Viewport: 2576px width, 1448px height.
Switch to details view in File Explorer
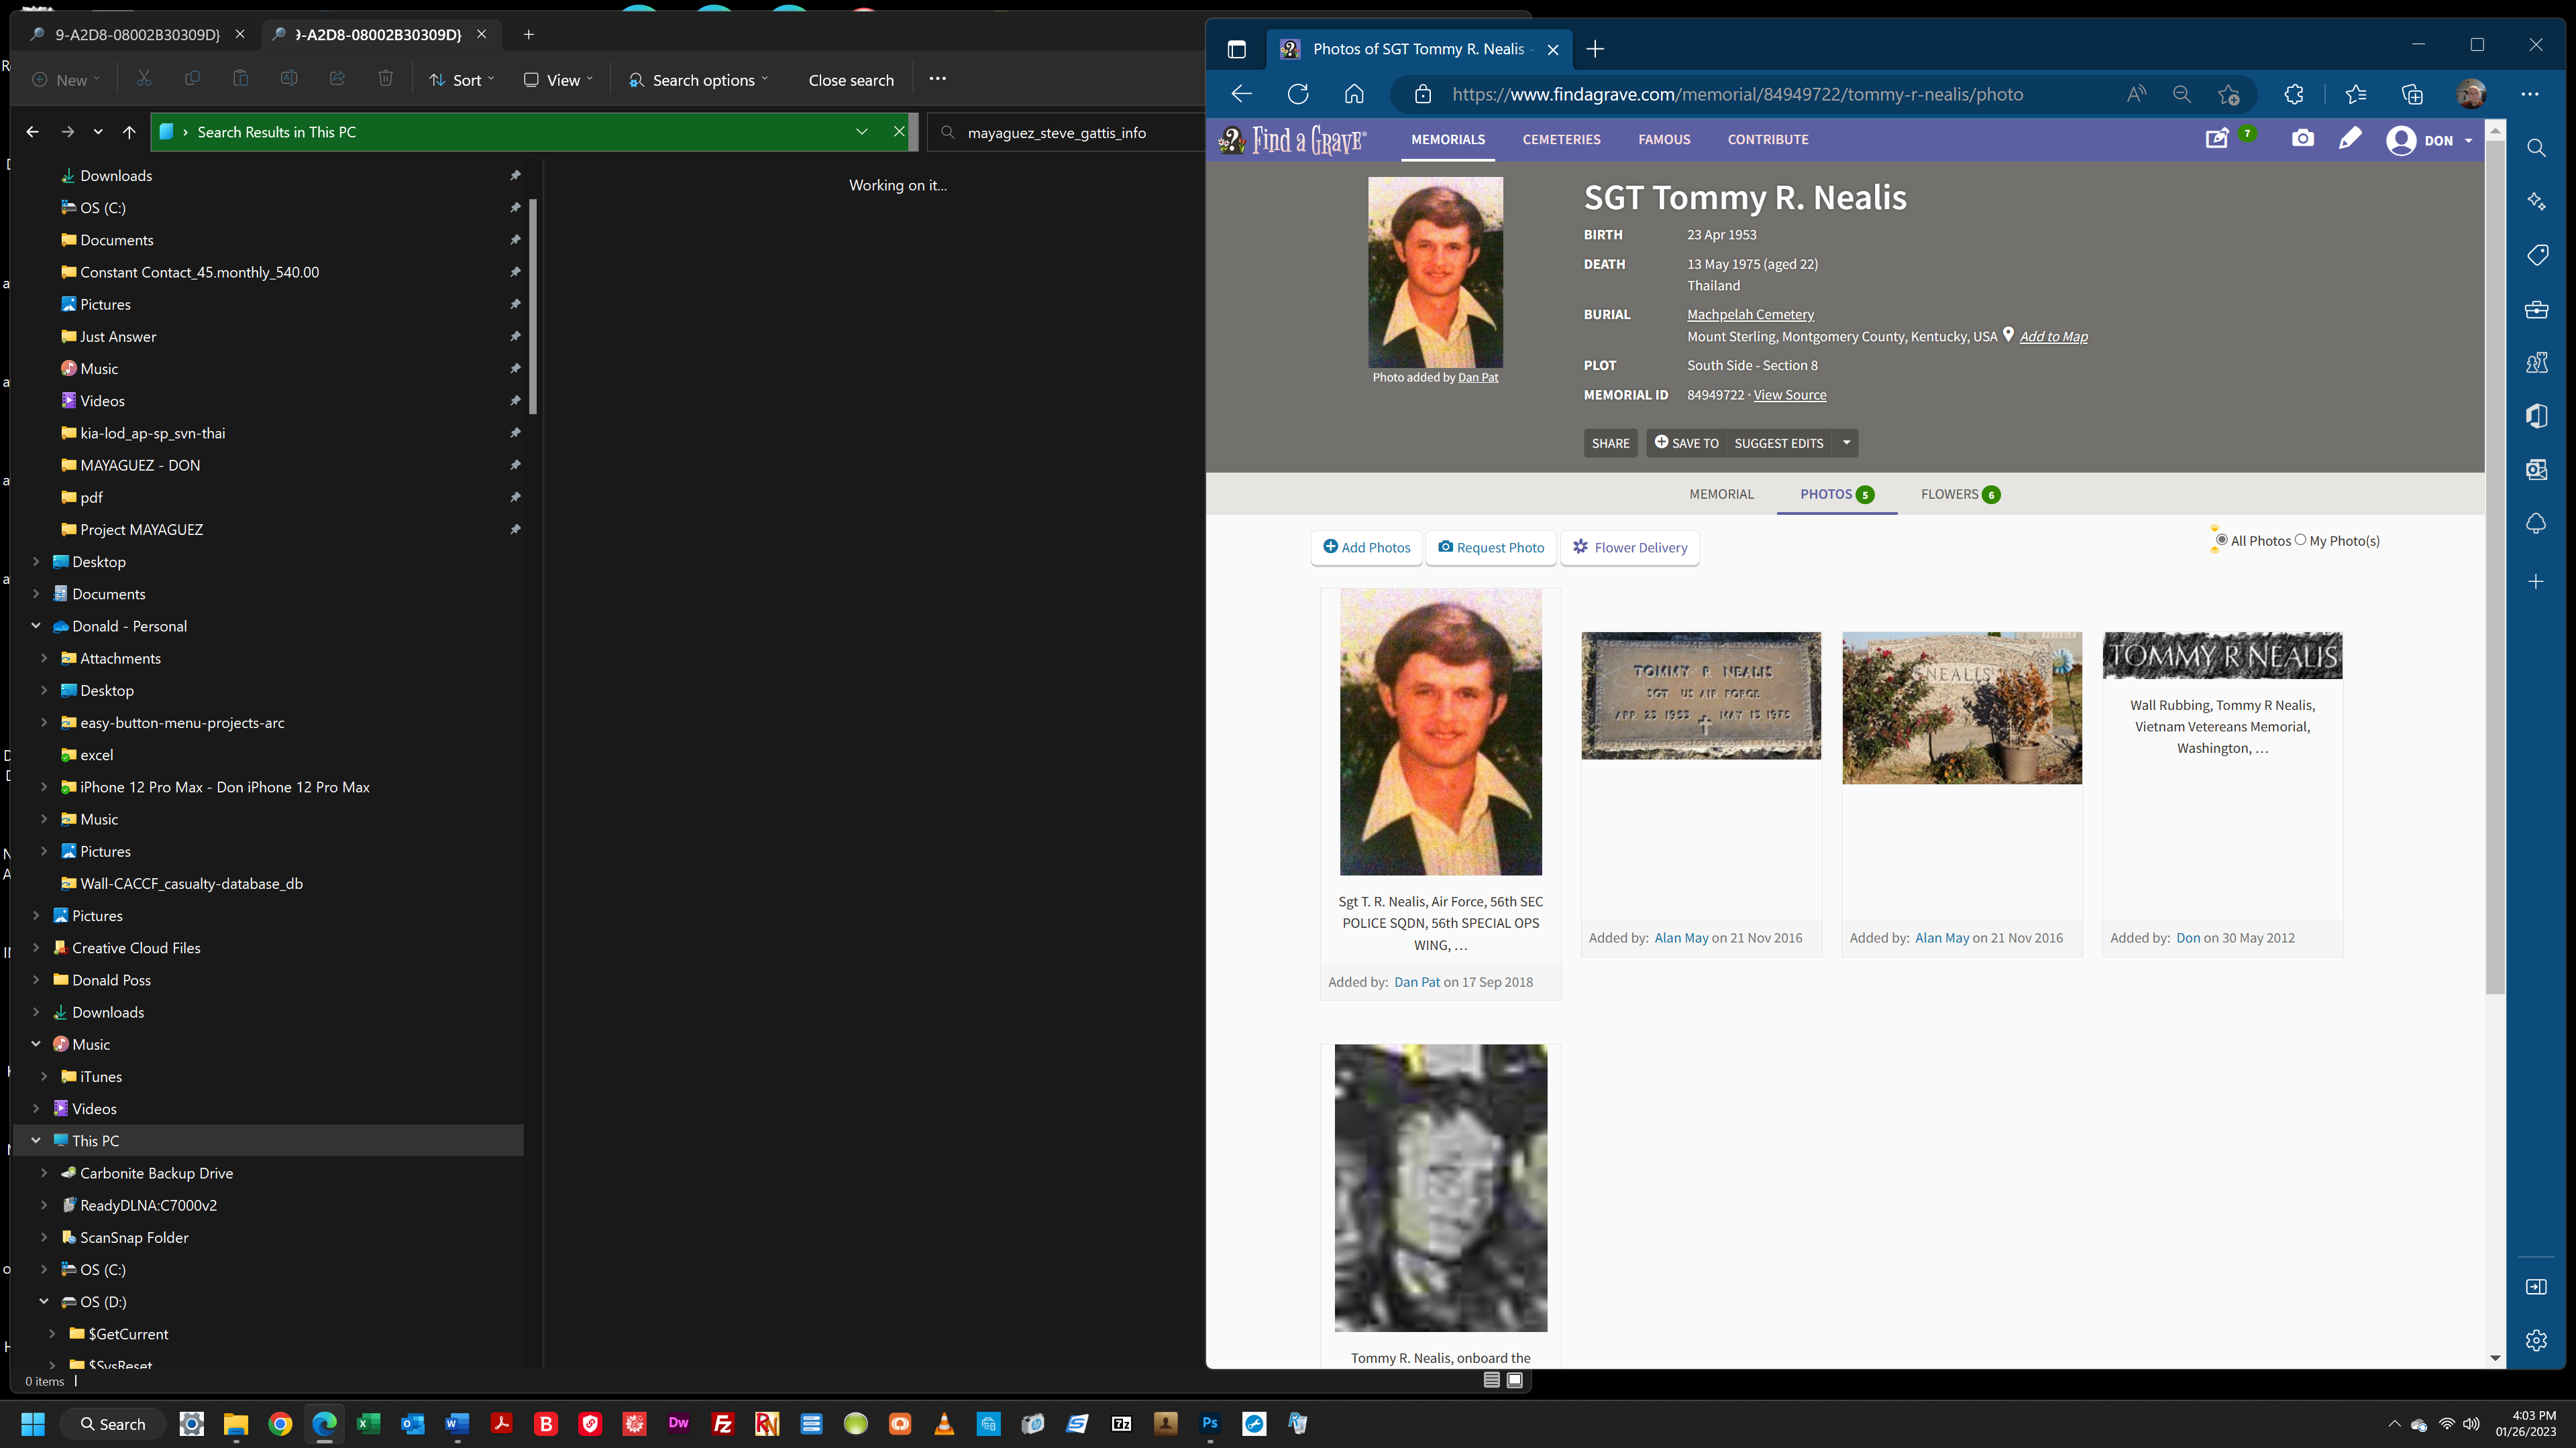point(1491,1380)
